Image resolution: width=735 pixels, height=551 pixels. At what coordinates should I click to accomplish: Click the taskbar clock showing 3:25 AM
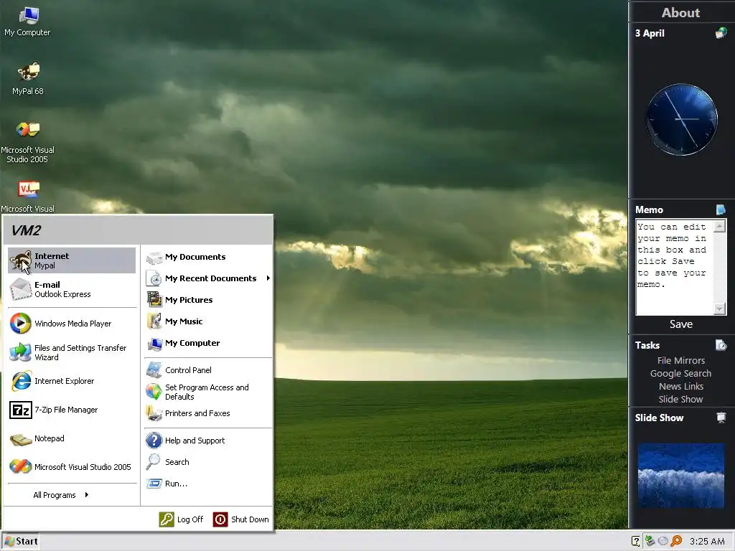pyautogui.click(x=707, y=542)
